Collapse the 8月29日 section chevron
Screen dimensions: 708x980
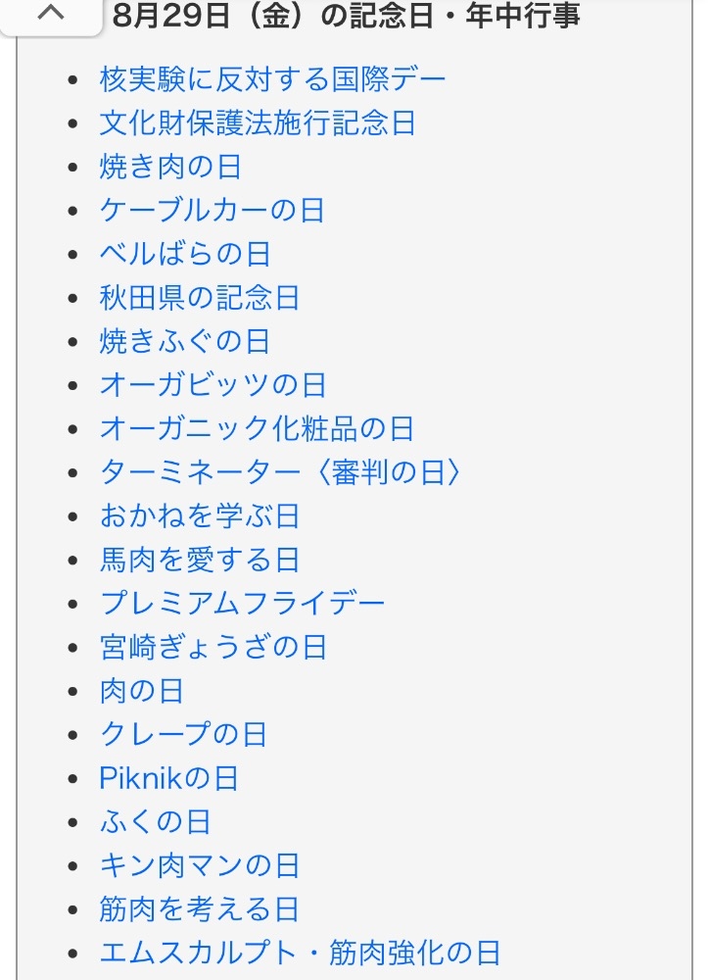55,14
